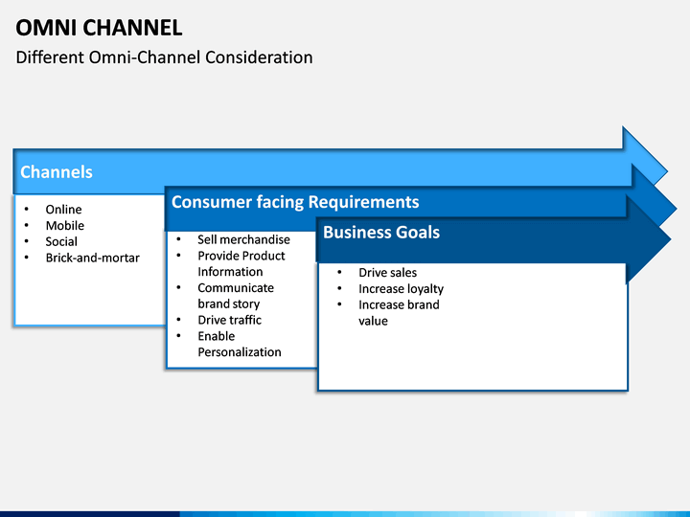Screen dimensions: 690x517
Task: Select the Increase brand value bullet
Action: (399, 312)
